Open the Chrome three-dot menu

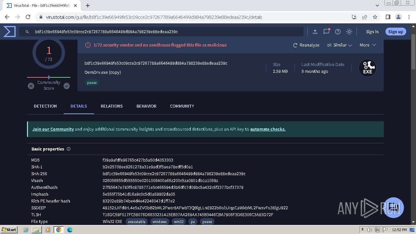[409, 17]
